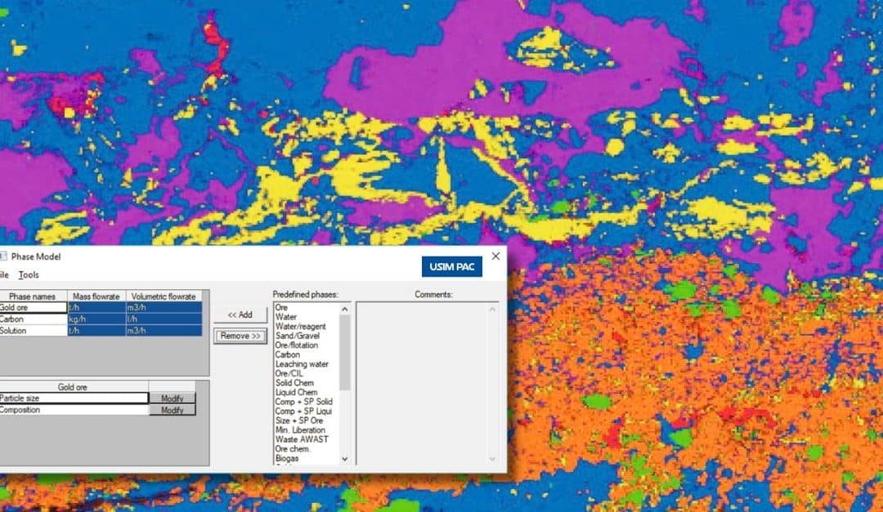Click the Gold ore t/h mass flowrate cell
Viewport: 883px width, 512px height.
click(x=96, y=308)
